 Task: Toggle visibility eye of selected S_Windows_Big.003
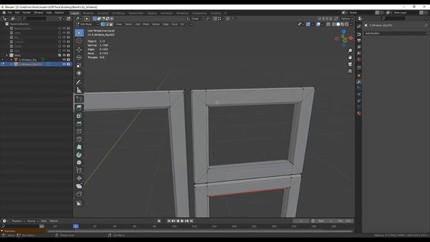point(64,65)
